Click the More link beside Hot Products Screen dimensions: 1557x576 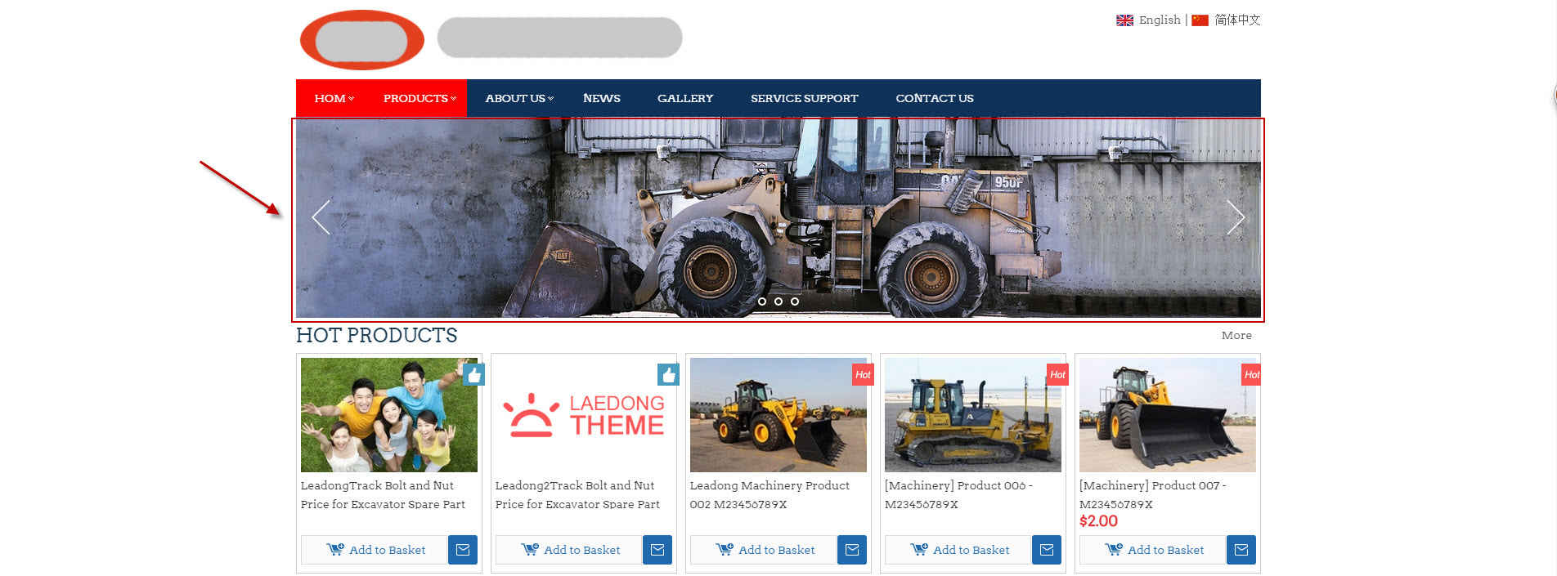coord(1236,335)
